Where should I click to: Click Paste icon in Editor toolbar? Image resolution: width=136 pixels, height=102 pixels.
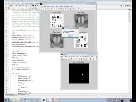click(19, 6)
